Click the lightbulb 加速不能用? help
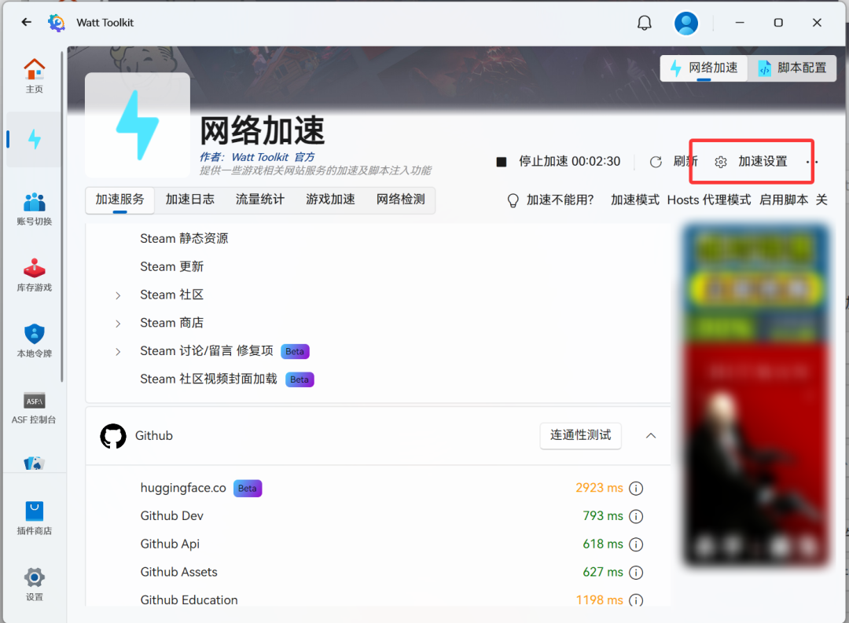 pos(550,200)
